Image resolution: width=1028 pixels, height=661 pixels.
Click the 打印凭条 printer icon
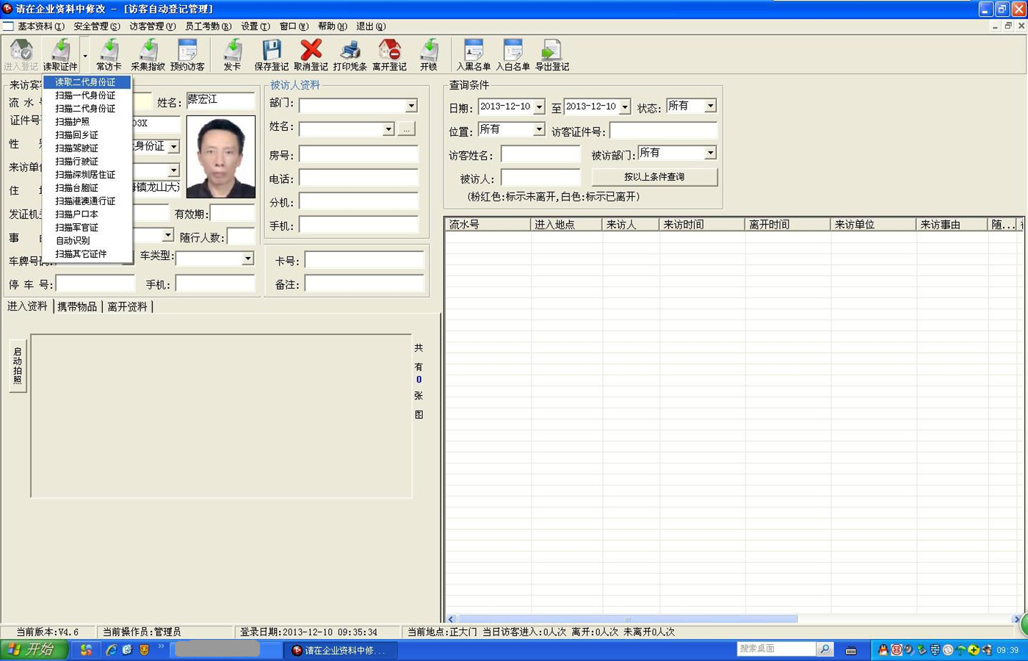[350, 55]
